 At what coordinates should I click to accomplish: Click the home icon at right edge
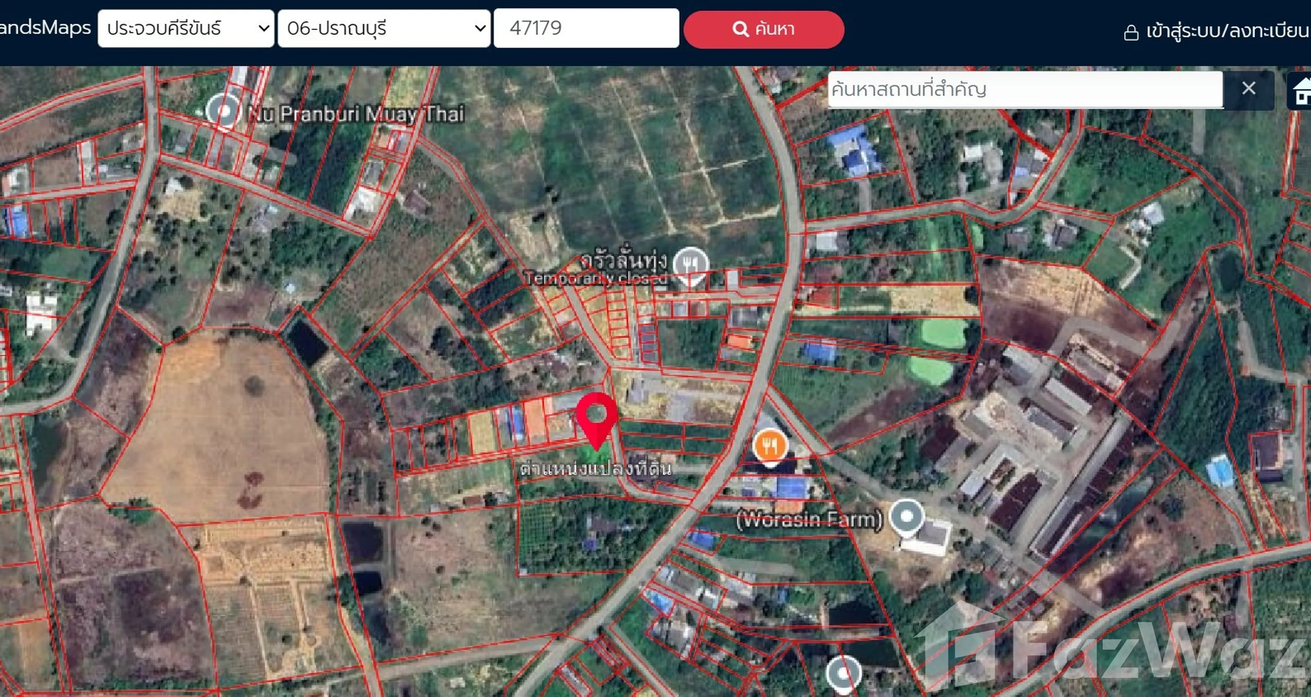(x=1302, y=92)
